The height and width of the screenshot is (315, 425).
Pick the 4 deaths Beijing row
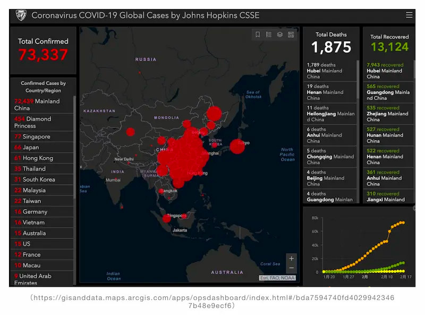tap(330, 178)
